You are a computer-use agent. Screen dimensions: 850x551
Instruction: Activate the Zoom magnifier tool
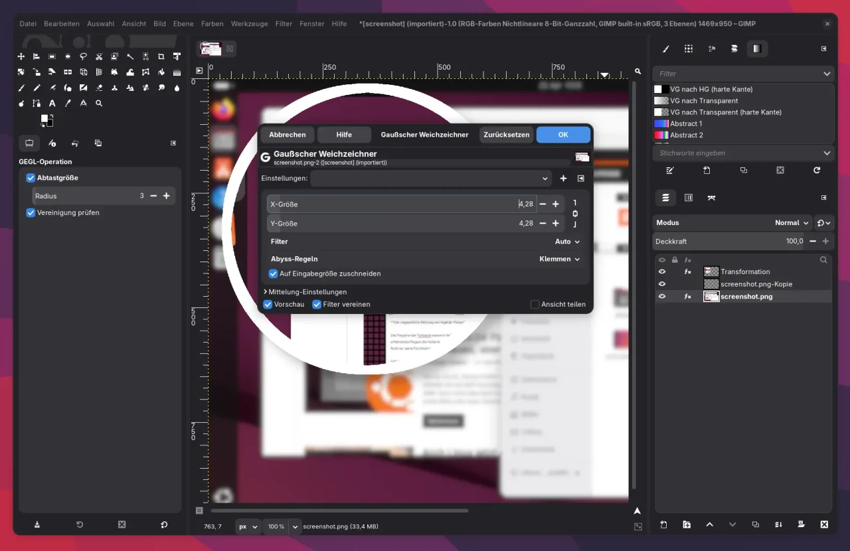pos(99,104)
